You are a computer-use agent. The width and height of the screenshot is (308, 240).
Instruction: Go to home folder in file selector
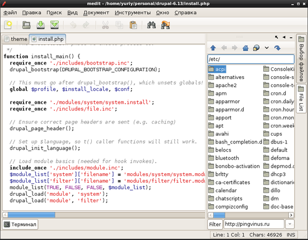point(245,48)
